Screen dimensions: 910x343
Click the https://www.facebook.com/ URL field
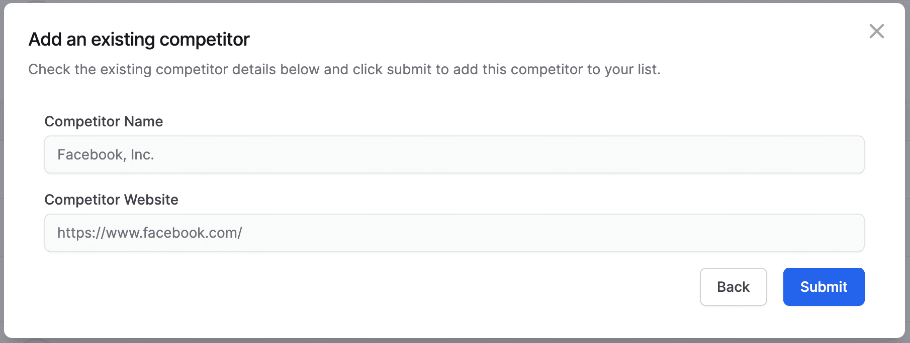point(454,233)
